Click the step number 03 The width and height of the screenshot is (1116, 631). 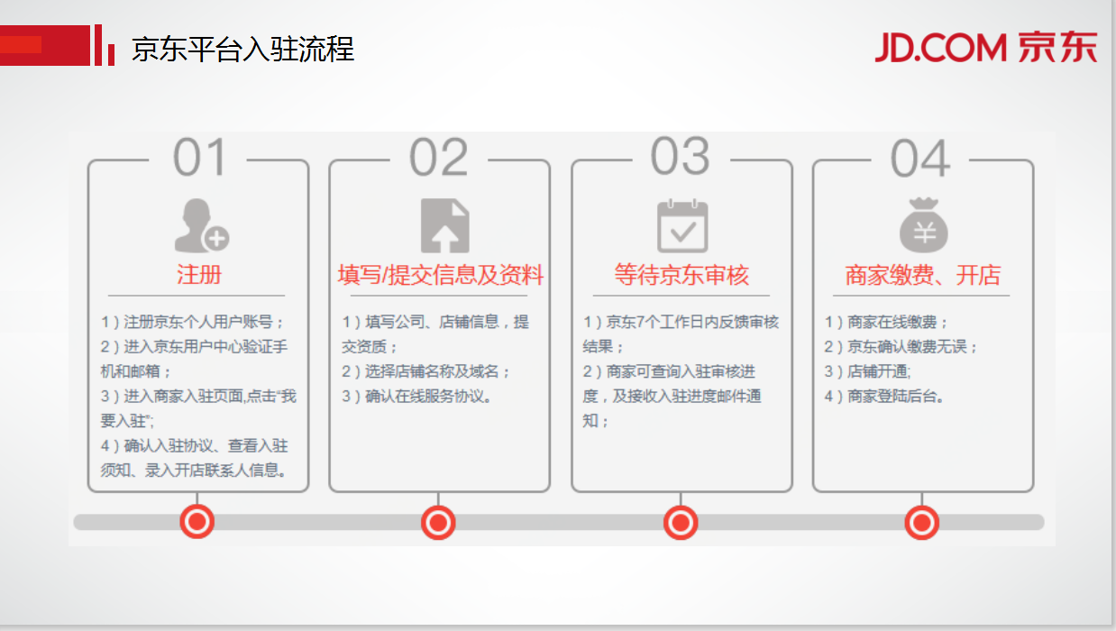[x=681, y=158]
